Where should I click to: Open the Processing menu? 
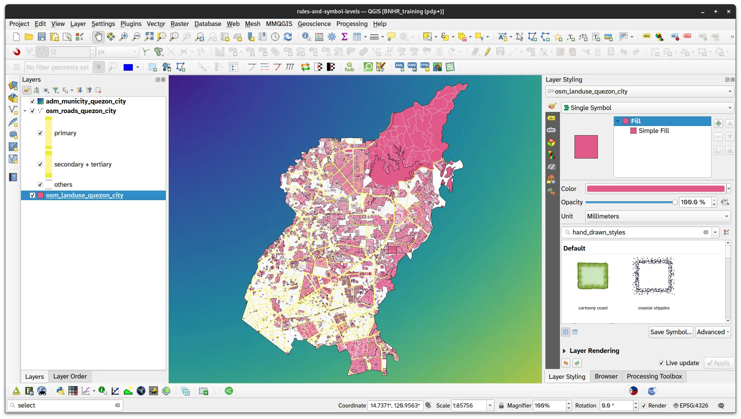click(352, 24)
